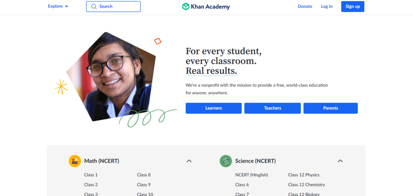Viewport: 413px width, 196px height.
Task: Click the student hero photo
Action: [113, 77]
